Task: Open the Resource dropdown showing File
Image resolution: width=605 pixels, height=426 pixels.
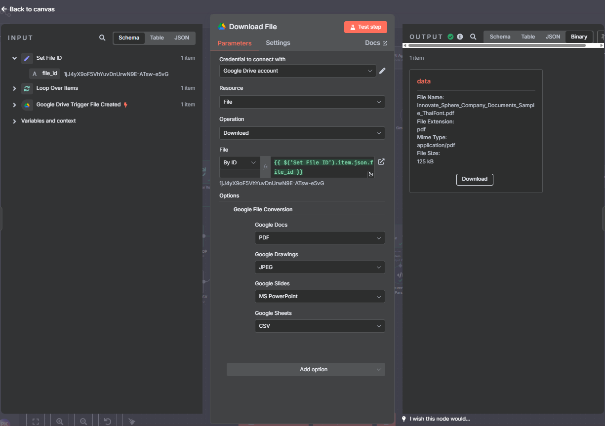Action: [302, 102]
